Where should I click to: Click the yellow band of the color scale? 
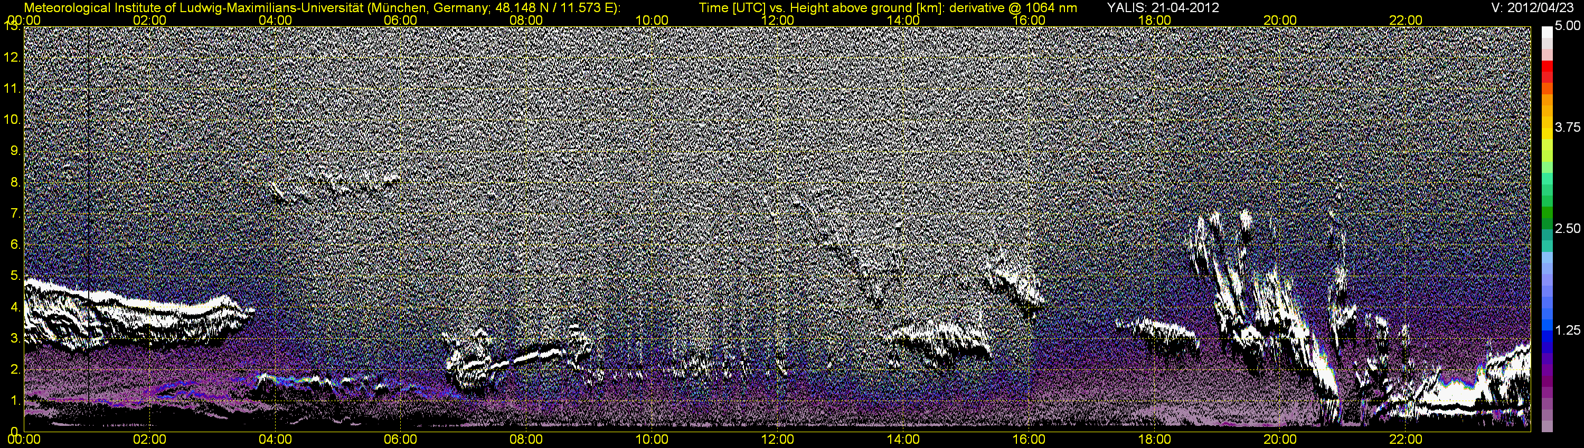point(1547,134)
